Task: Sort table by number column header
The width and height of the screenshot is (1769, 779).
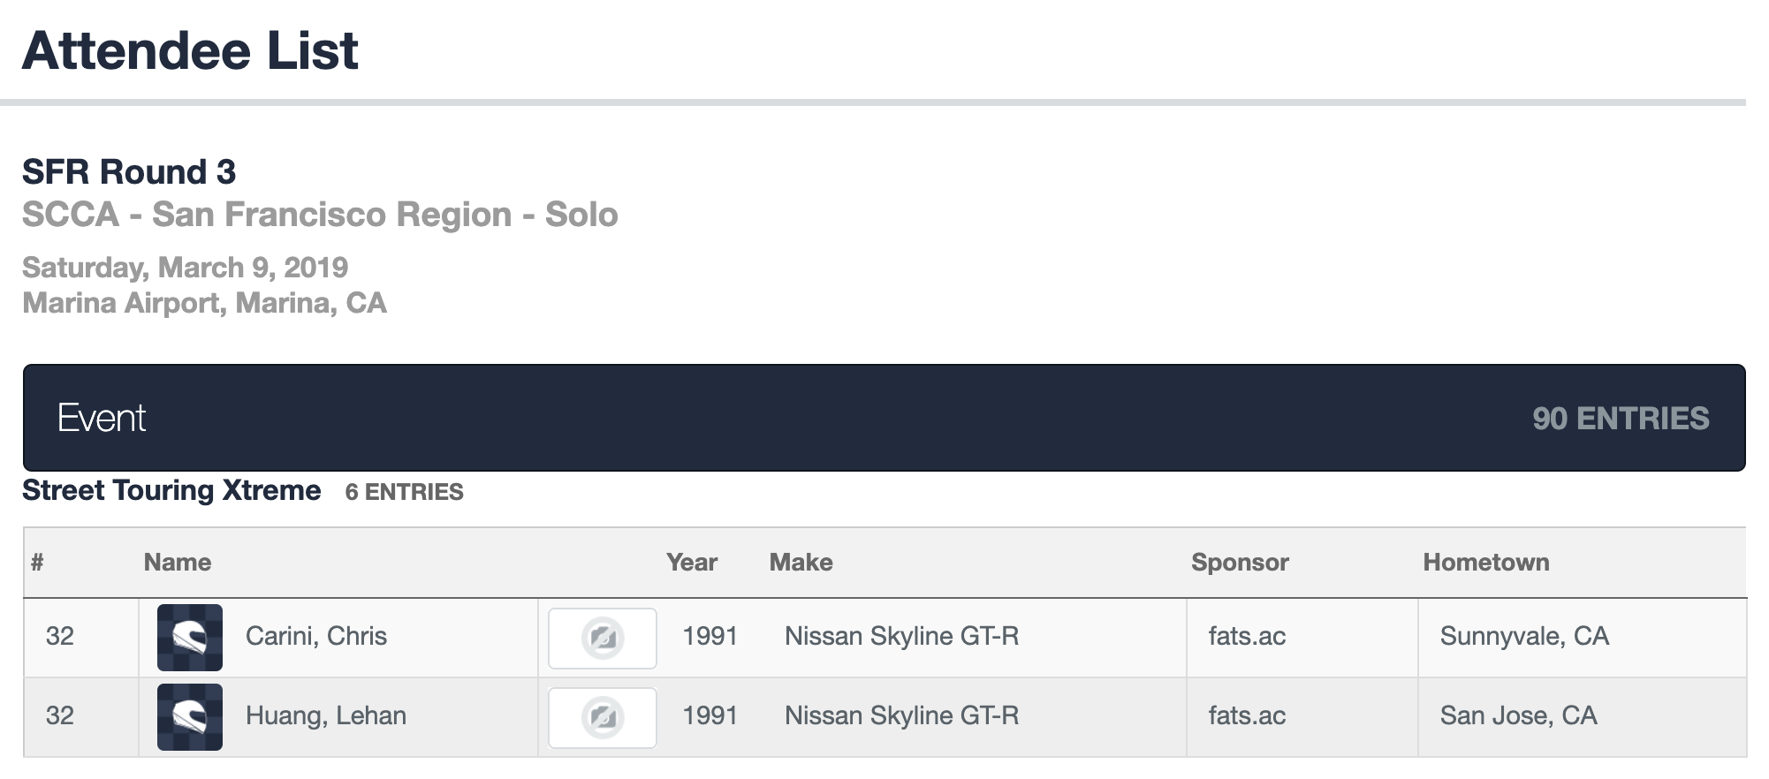Action: point(37,563)
